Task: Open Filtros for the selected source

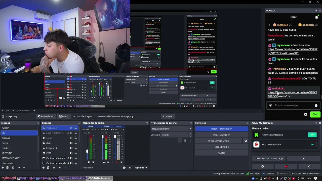Action: pyautogui.click(x=64, y=116)
